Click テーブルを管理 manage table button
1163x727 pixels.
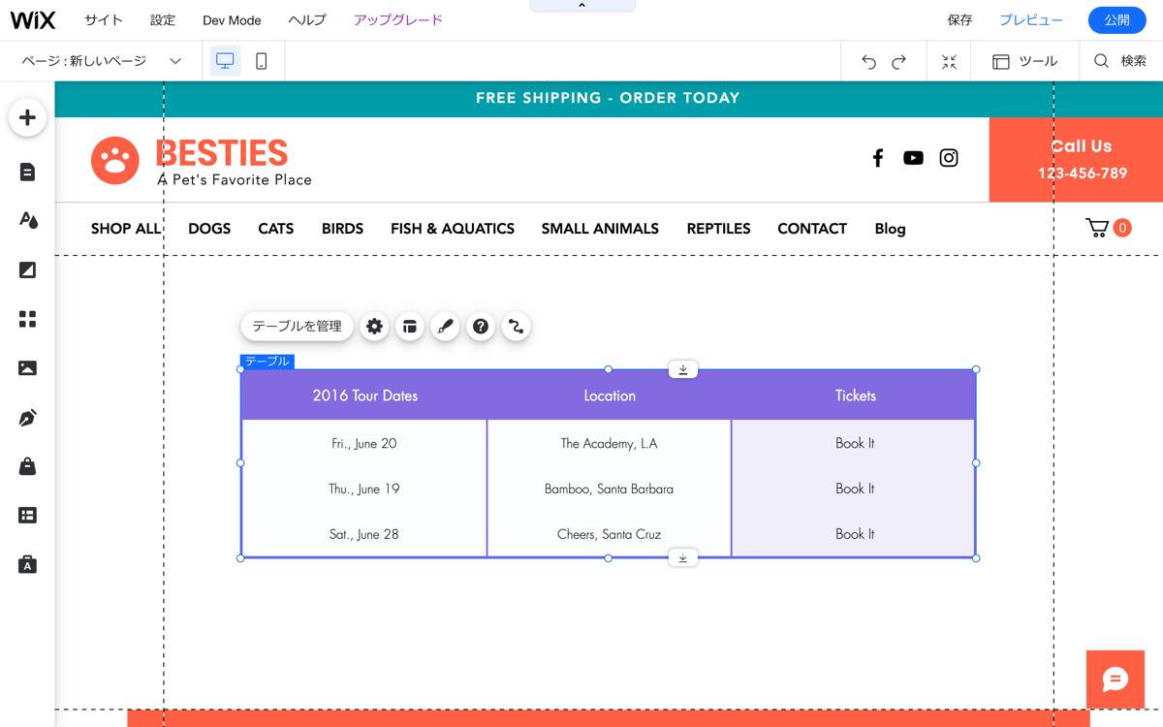pyautogui.click(x=297, y=327)
